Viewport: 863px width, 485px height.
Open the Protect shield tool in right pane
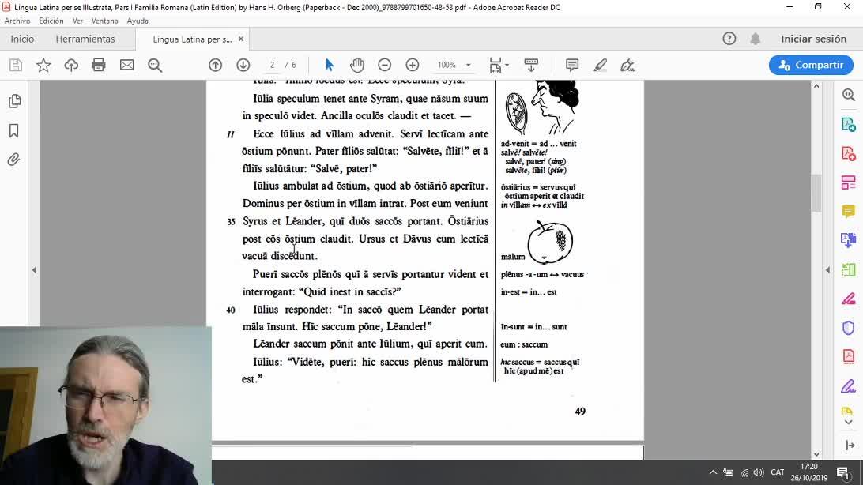point(849,328)
